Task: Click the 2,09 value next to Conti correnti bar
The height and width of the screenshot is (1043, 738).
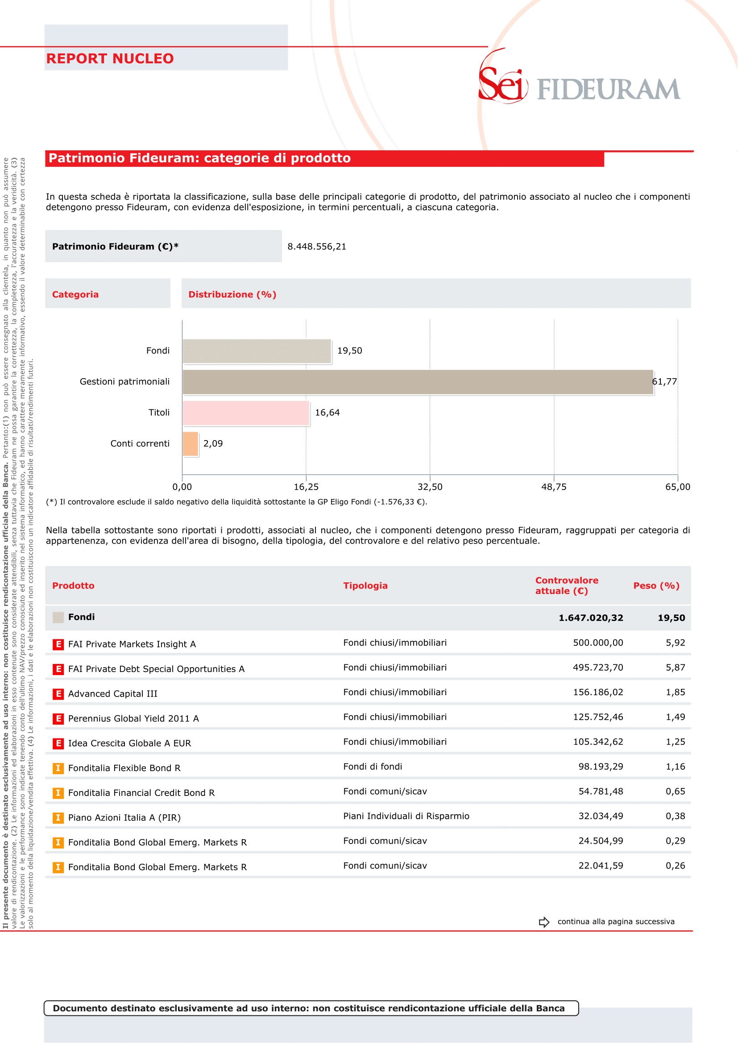Action: pos(213,443)
